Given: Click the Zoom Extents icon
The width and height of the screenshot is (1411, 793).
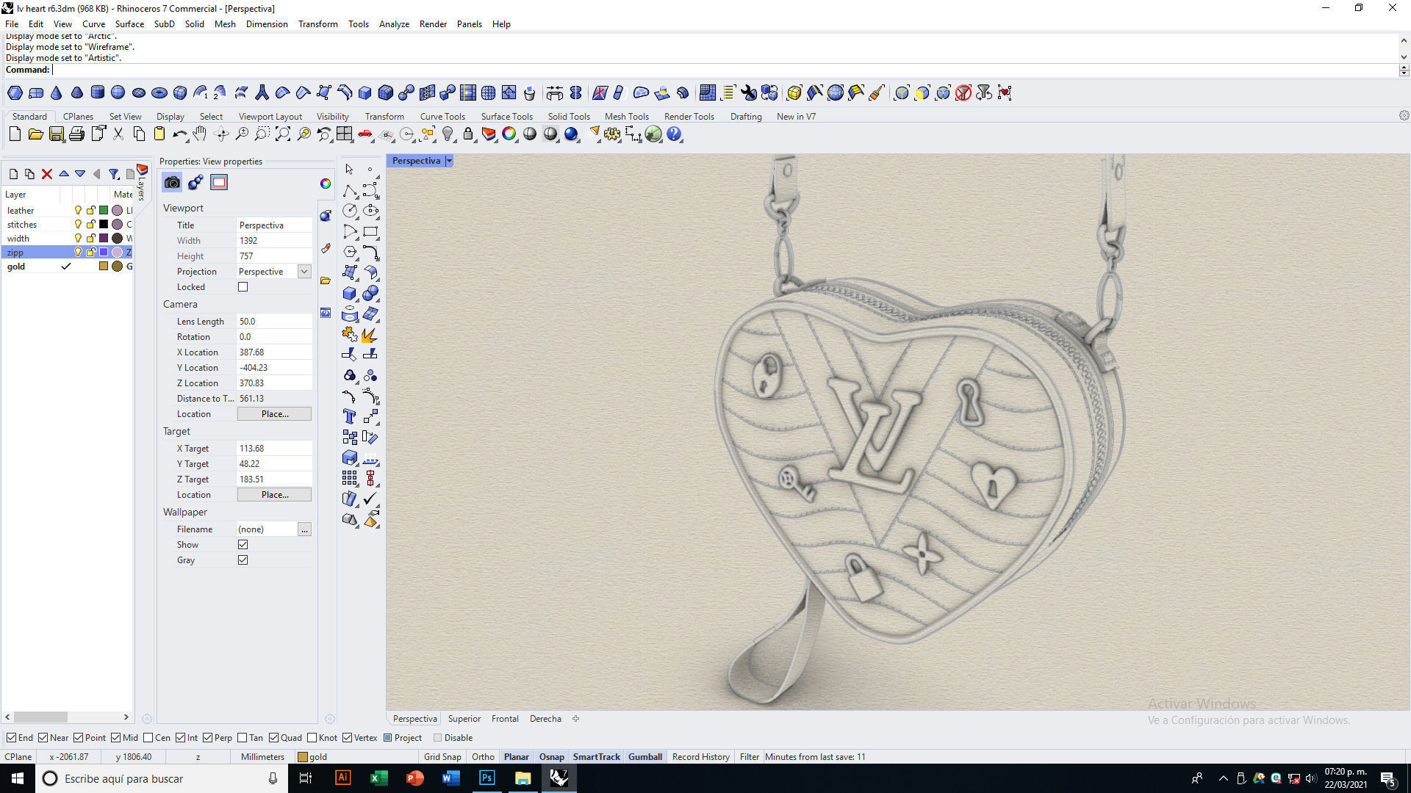Looking at the screenshot, I should (x=283, y=134).
